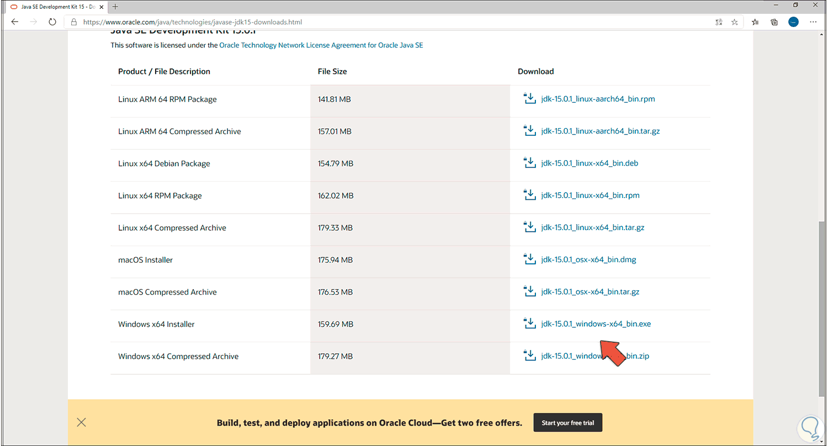This screenshot has height=446, width=828.
Task: Click the download icon for the Linux x64 RPM Package
Action: point(529,195)
